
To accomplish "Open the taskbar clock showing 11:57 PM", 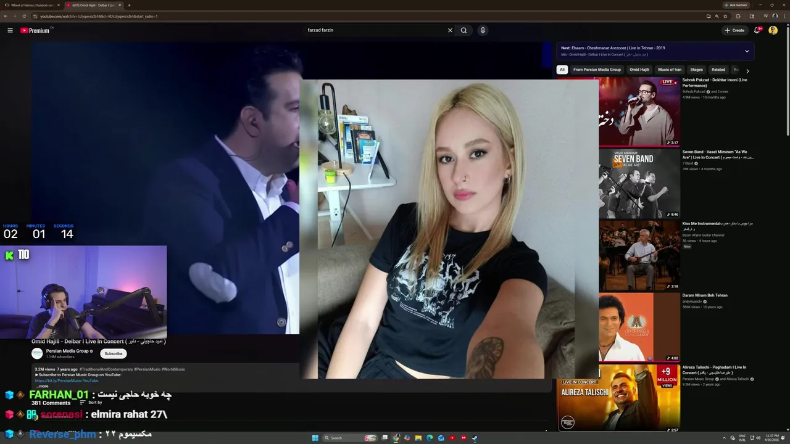I will click(771, 438).
